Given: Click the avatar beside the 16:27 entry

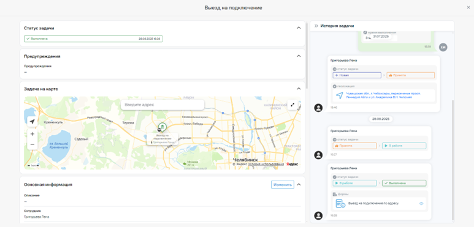Looking at the screenshot, I should click(318, 155).
